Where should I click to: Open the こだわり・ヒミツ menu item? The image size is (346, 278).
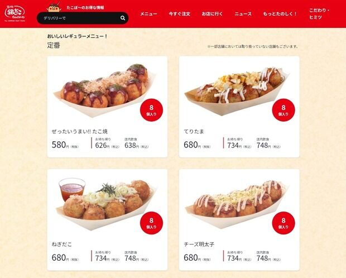click(x=319, y=14)
